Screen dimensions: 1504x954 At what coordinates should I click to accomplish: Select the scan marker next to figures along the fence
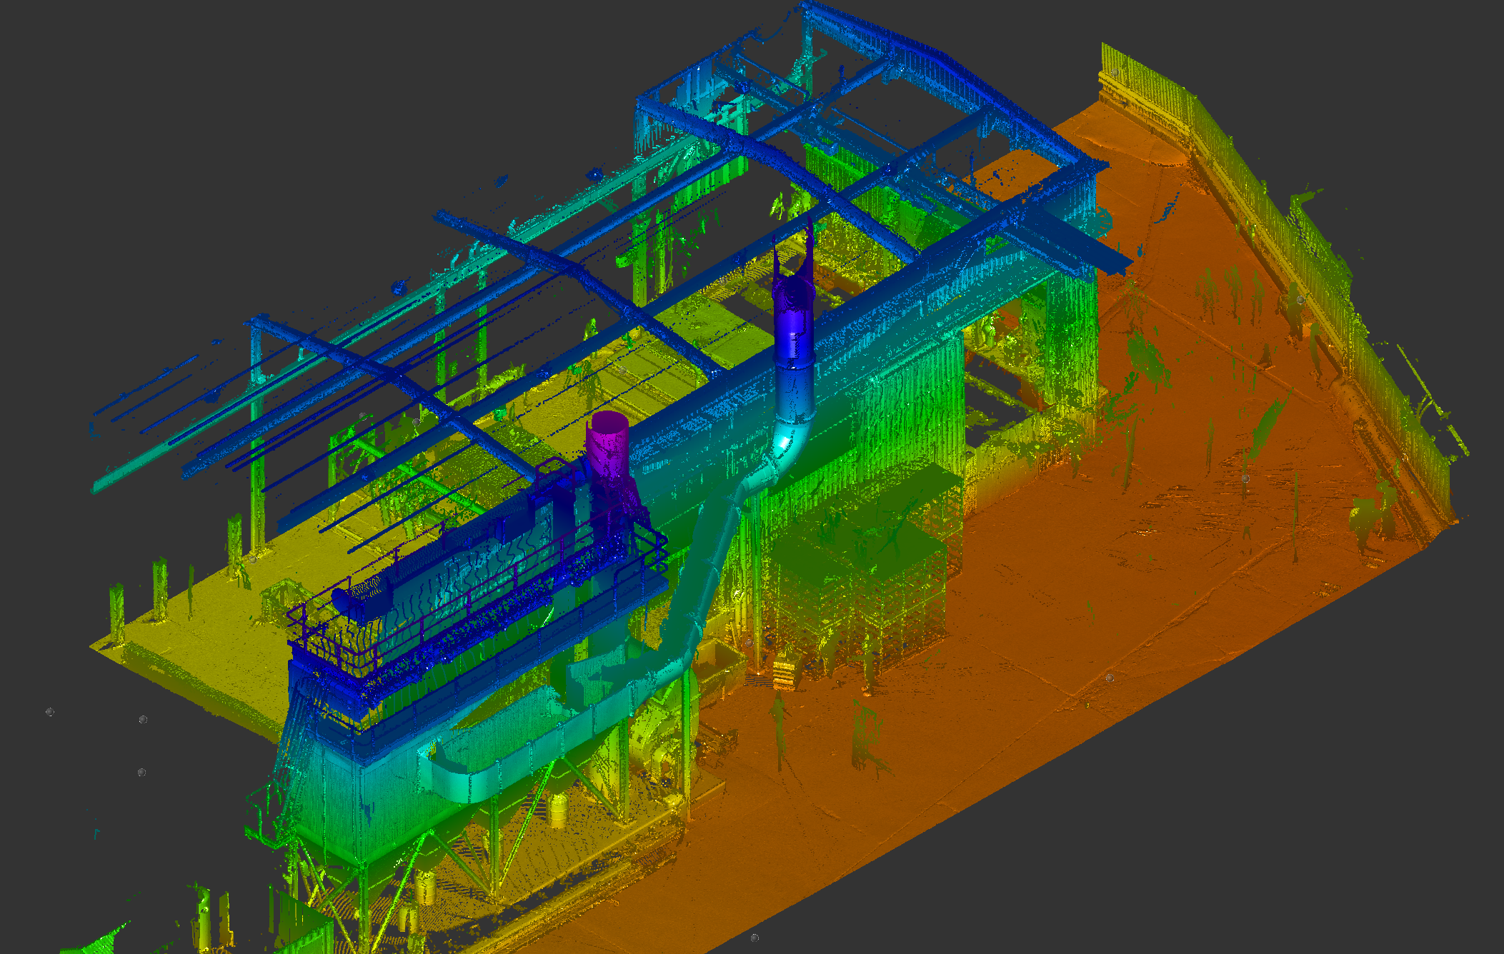(x=1300, y=300)
